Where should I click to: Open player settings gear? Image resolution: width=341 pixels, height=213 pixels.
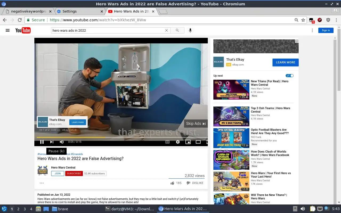point(178,142)
